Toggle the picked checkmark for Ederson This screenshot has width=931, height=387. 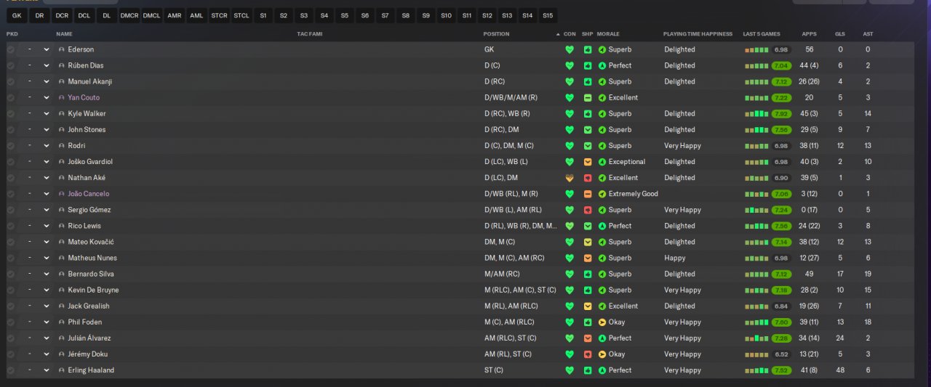coord(10,49)
